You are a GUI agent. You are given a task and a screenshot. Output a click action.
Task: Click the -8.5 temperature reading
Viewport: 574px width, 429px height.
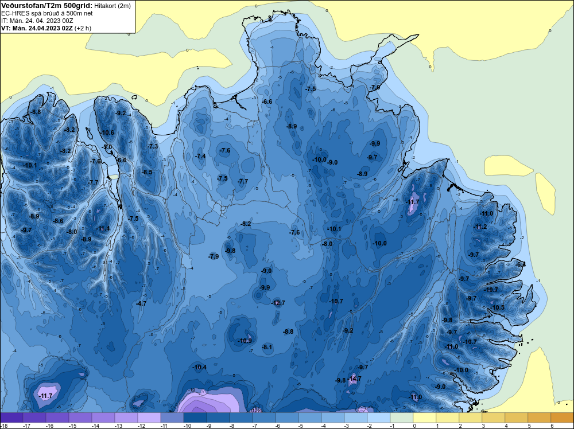147,172
